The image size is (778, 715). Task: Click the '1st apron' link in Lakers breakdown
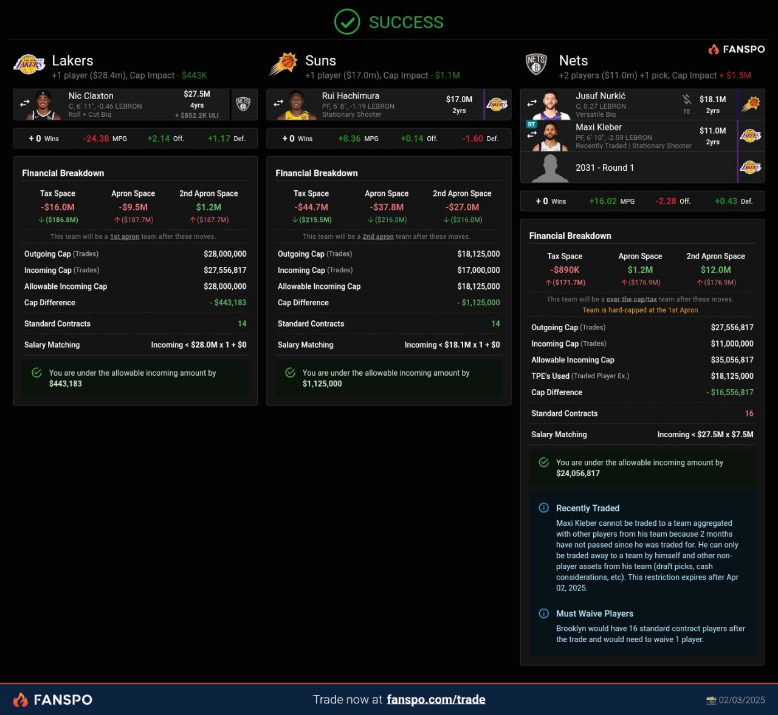[x=125, y=237]
